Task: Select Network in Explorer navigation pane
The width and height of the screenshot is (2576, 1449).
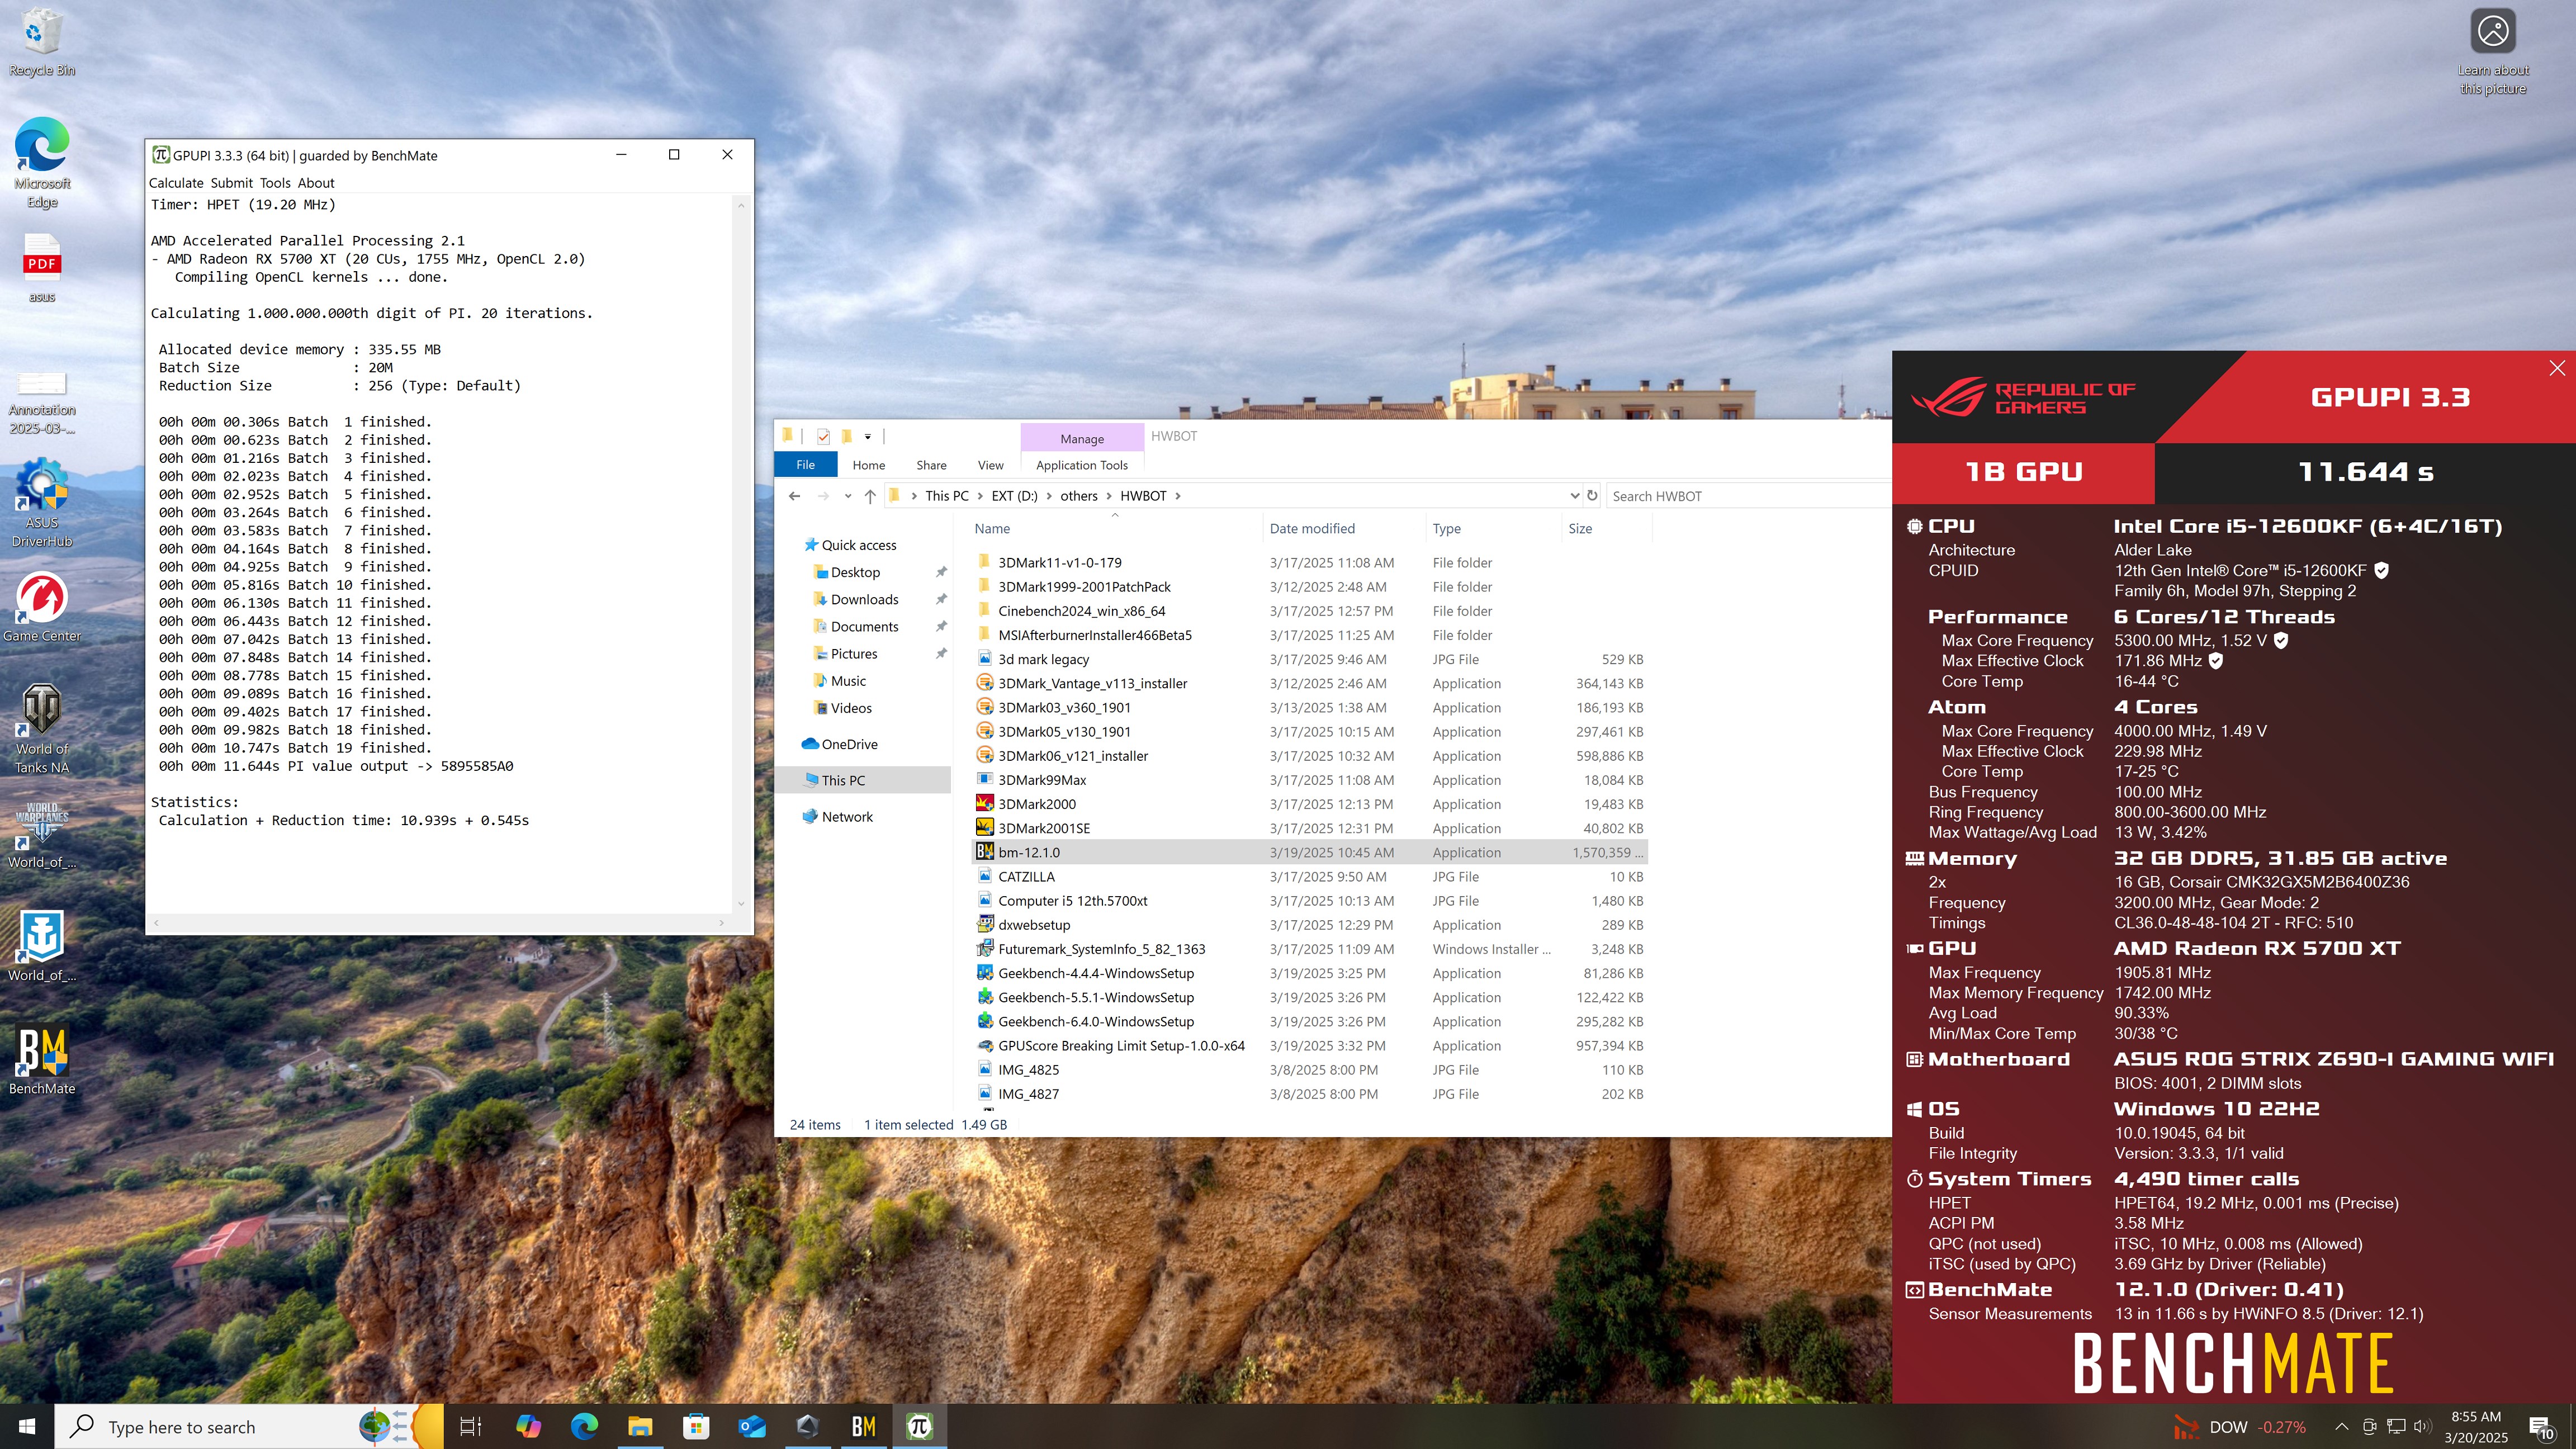Action: pyautogui.click(x=847, y=817)
